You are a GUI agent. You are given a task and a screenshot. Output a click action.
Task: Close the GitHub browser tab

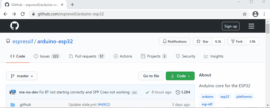tap(62, 5)
